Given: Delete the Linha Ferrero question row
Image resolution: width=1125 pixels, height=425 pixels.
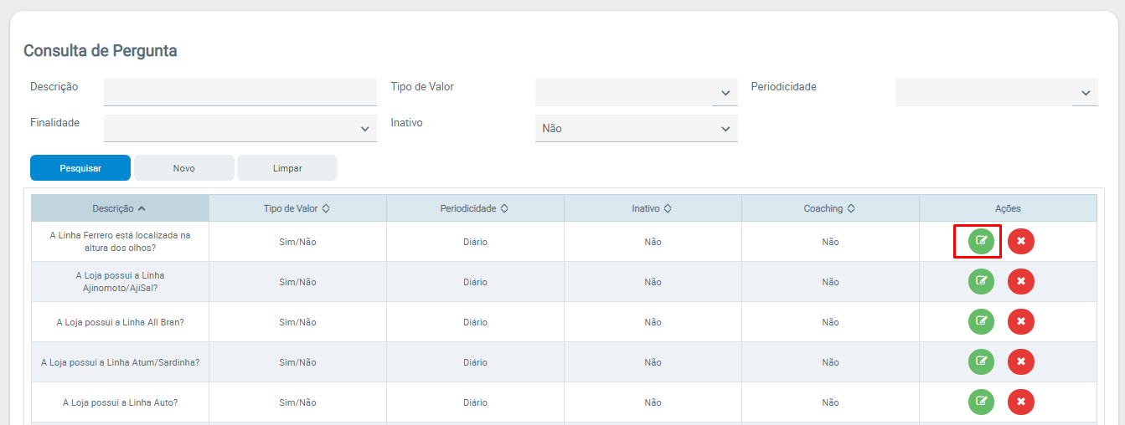Looking at the screenshot, I should [1020, 241].
